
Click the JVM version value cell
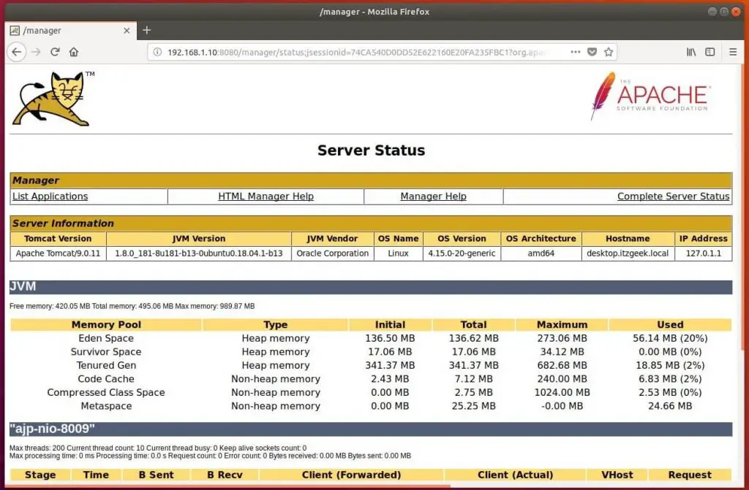[x=199, y=253]
